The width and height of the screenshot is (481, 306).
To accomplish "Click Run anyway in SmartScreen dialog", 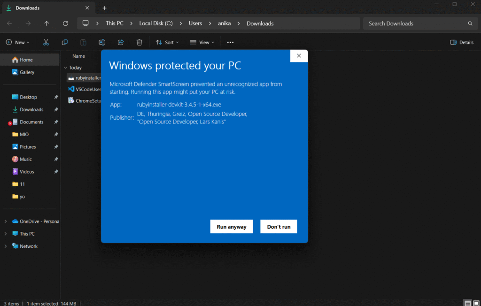I will tap(232, 227).
